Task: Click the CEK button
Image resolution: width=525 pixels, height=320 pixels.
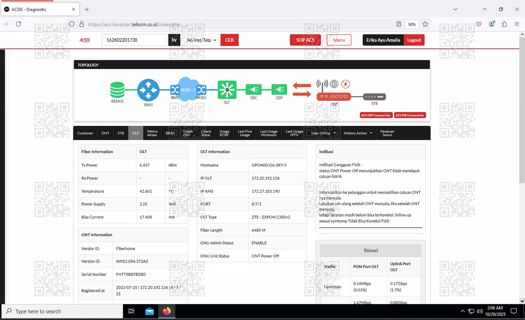Action: (230, 40)
